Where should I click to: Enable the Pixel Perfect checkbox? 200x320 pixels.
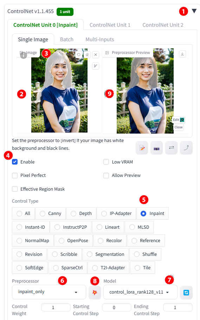pyautogui.click(x=15, y=175)
